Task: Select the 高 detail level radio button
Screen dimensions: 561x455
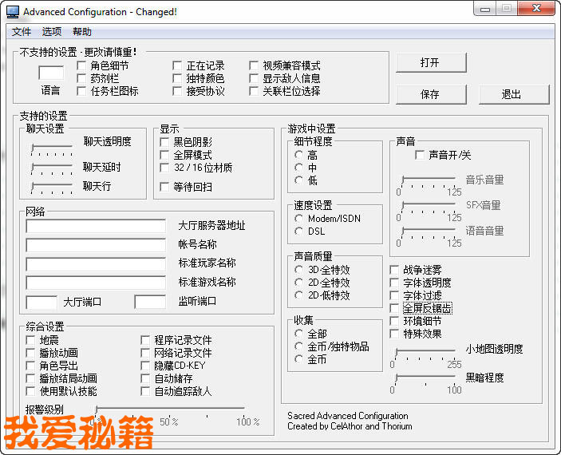Action: 299,155
